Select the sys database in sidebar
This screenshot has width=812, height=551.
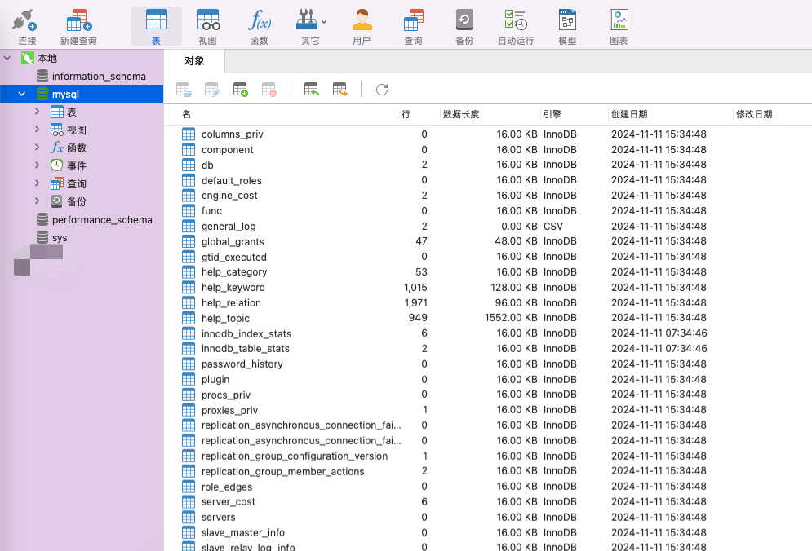click(82, 237)
